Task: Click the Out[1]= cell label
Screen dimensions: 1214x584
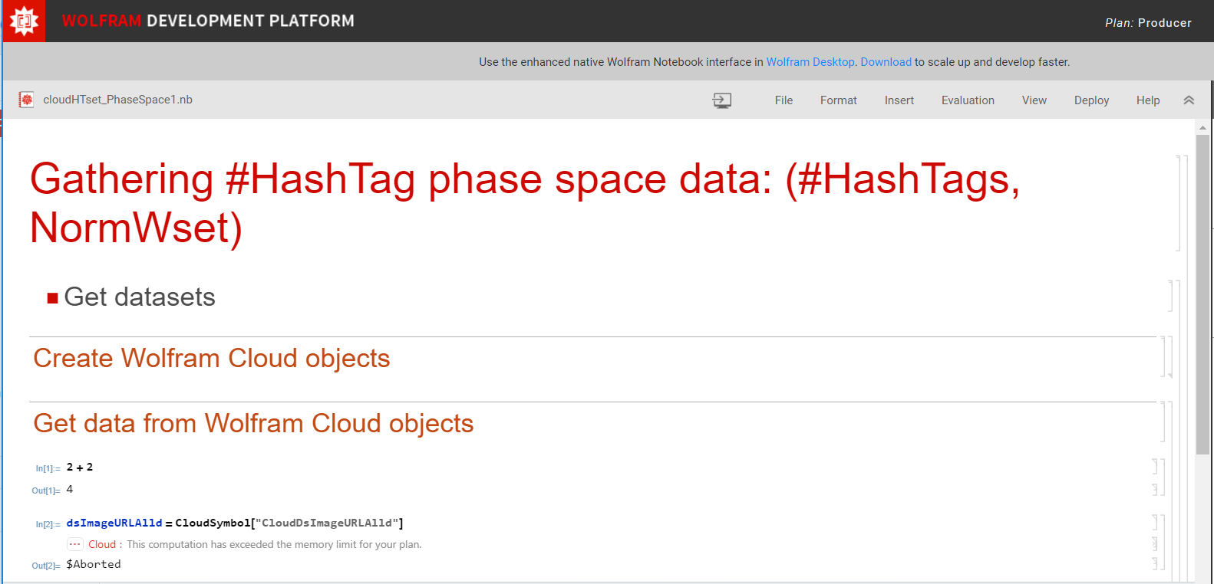Action: tap(46, 490)
